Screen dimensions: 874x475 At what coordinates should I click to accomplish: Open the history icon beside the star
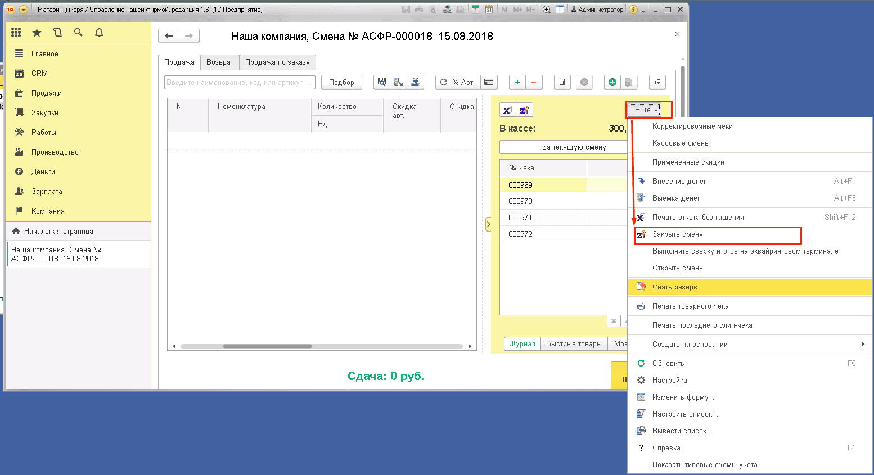point(57,33)
